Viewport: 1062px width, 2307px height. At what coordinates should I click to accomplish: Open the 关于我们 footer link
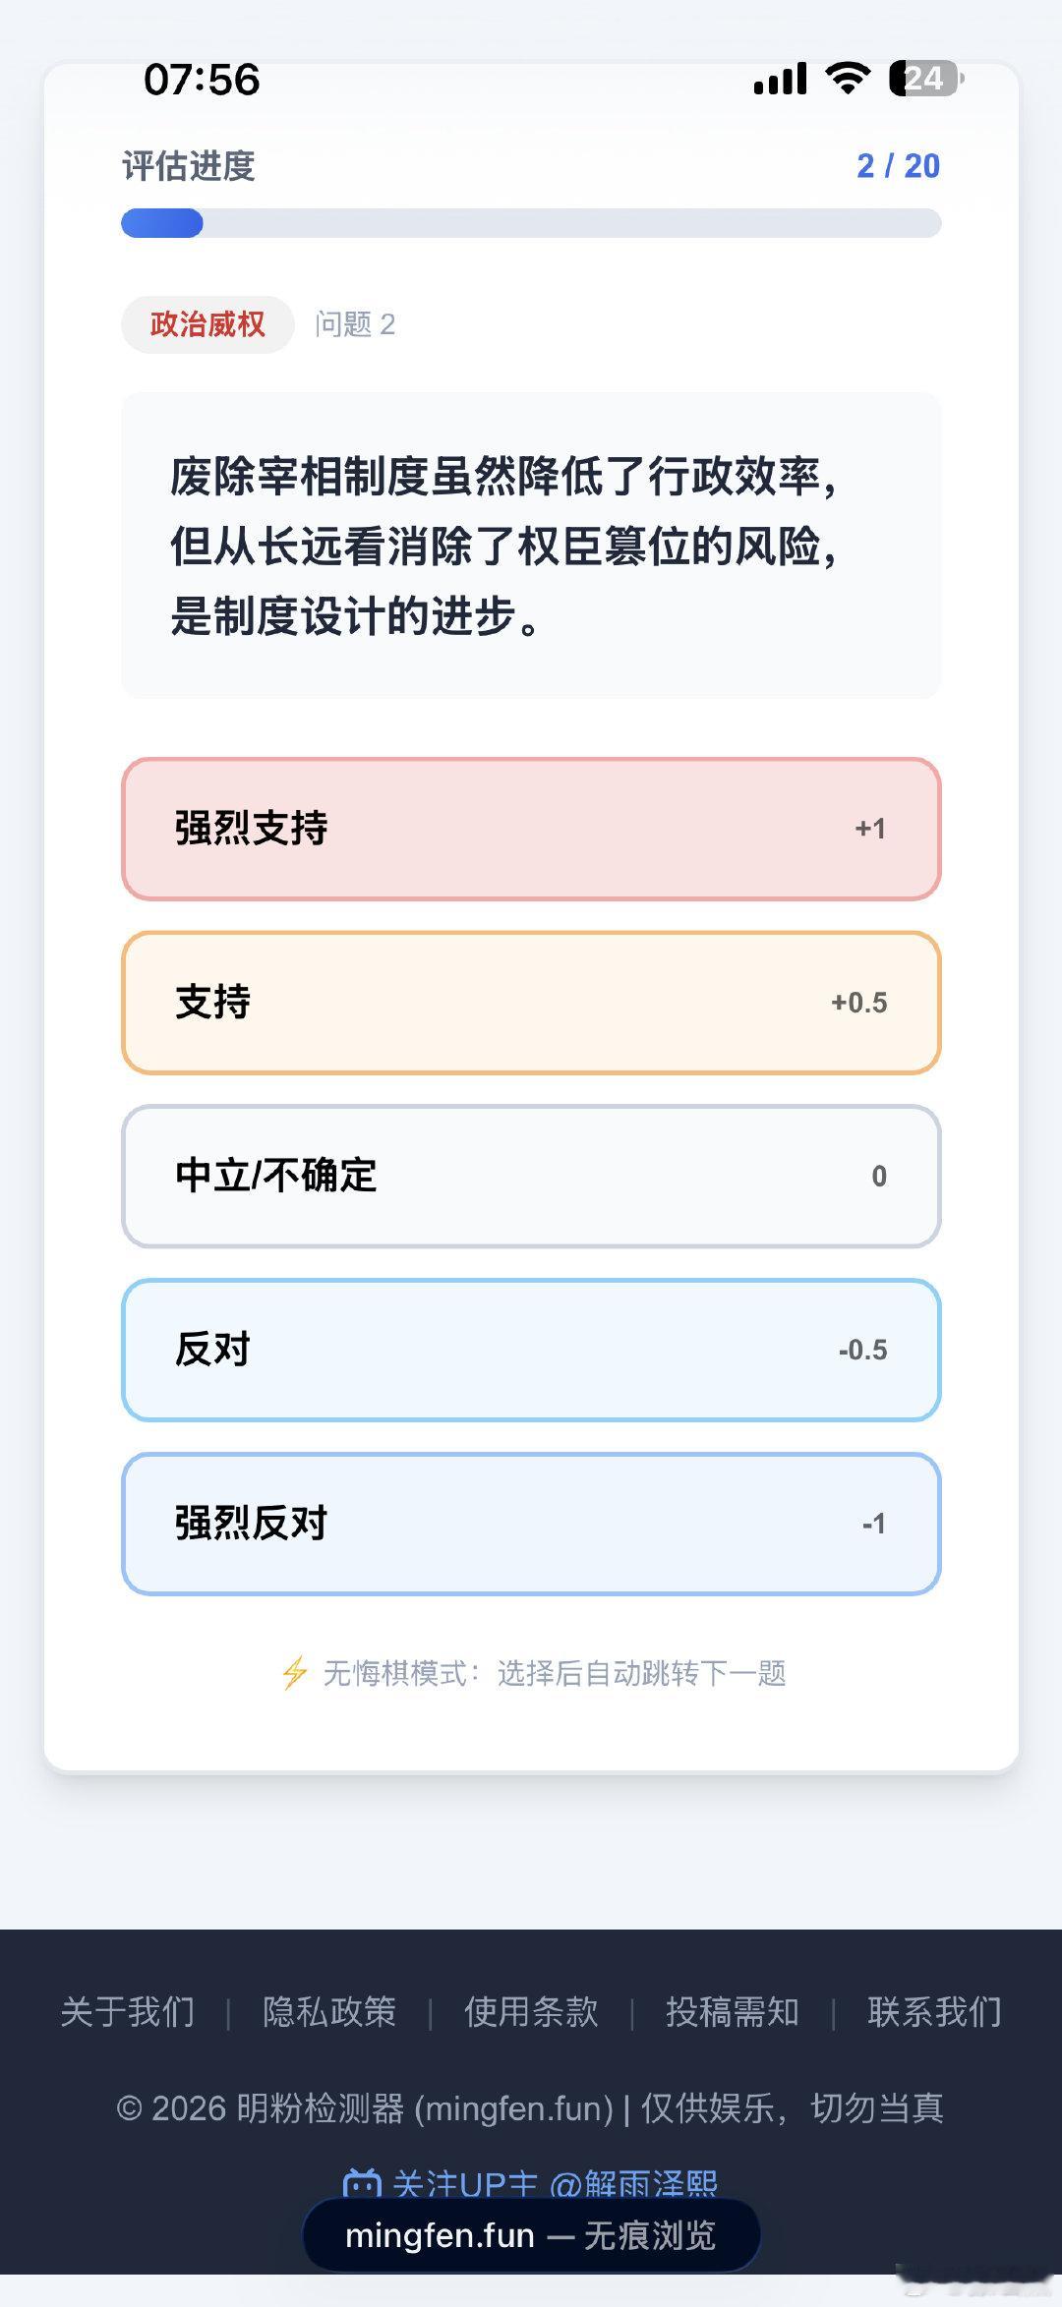(x=128, y=2012)
